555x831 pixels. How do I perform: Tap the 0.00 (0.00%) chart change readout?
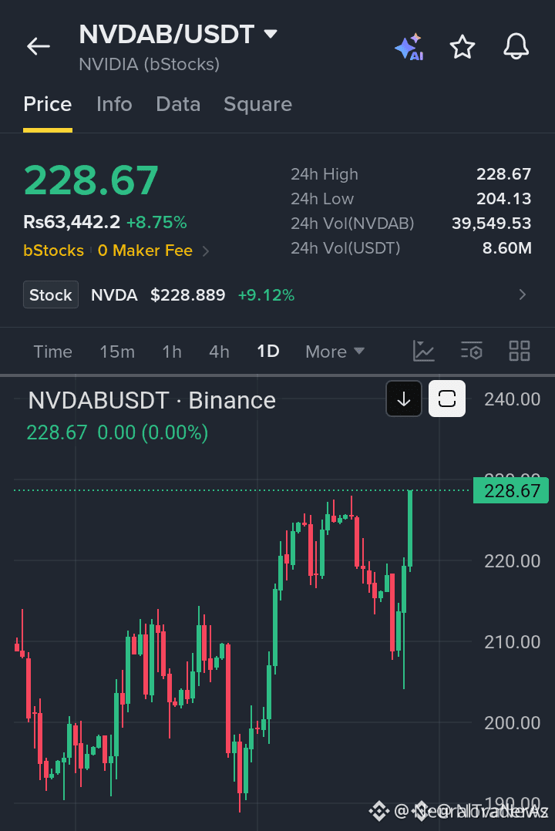click(153, 433)
